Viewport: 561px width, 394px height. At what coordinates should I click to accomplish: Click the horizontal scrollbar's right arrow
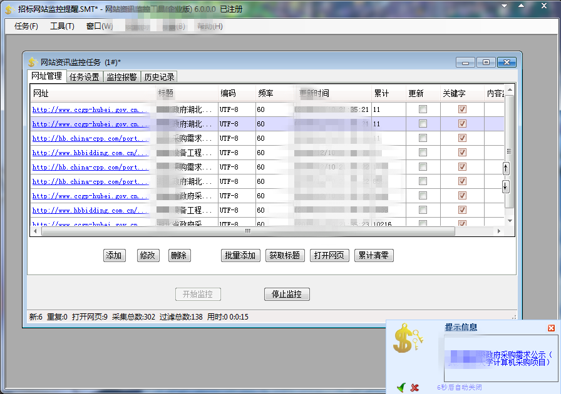499,231
